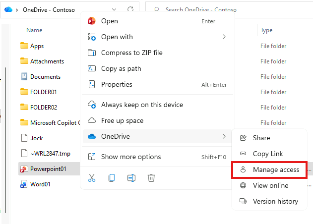This screenshot has width=313, height=224.
Task: Open the address bar history dropdown
Action: point(114,9)
